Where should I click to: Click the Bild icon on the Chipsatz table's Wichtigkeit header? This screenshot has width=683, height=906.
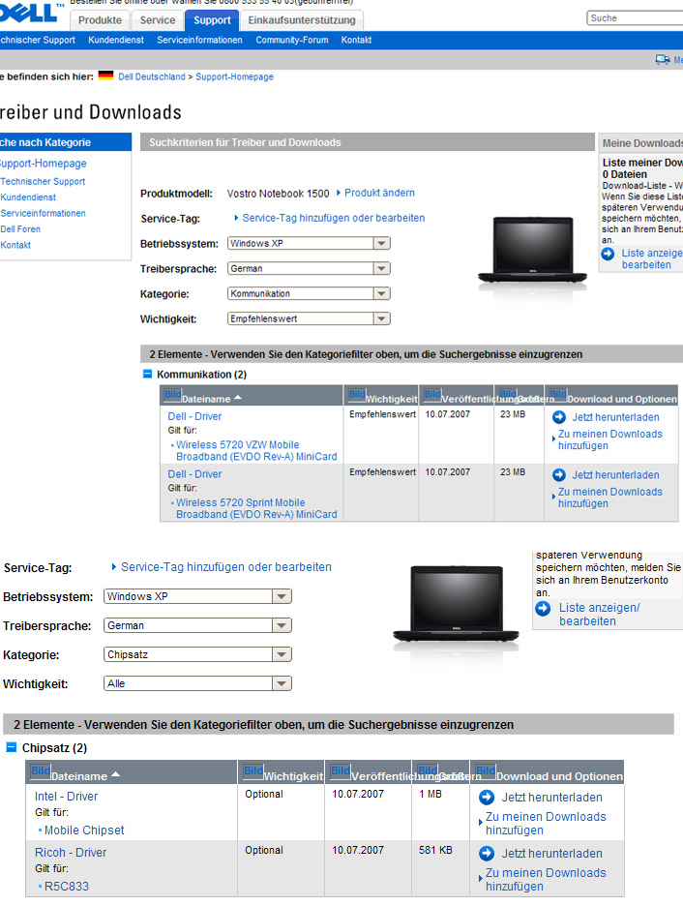[x=252, y=770]
